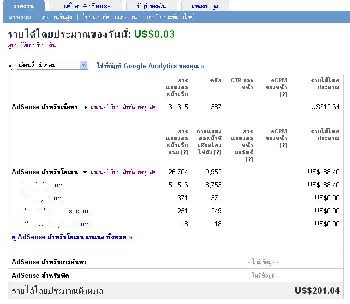Open การวิเคราะห์เว็บไซต์ link

tap(170, 17)
